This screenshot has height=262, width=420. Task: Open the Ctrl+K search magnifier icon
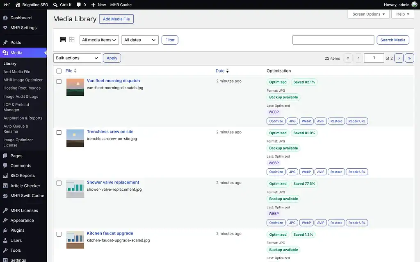pos(55,5)
